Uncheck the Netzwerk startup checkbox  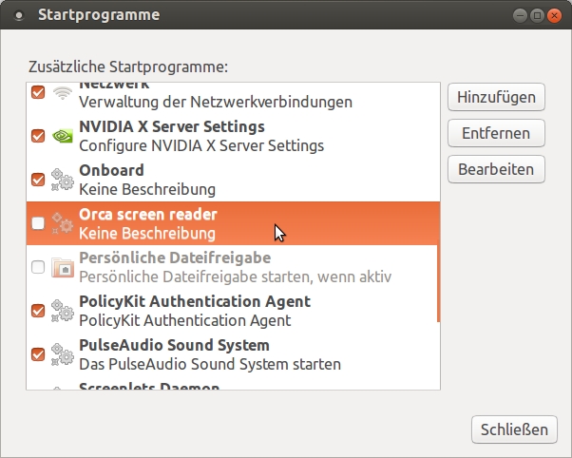tap(38, 93)
